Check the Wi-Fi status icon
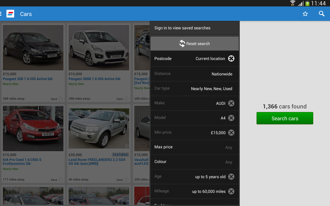Image resolution: width=330 pixels, height=206 pixels. 293,3
